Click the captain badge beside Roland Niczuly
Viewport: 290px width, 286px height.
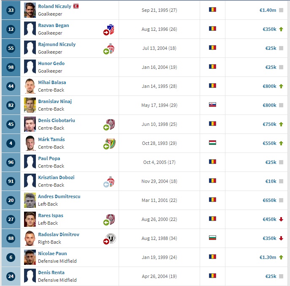[76, 6]
